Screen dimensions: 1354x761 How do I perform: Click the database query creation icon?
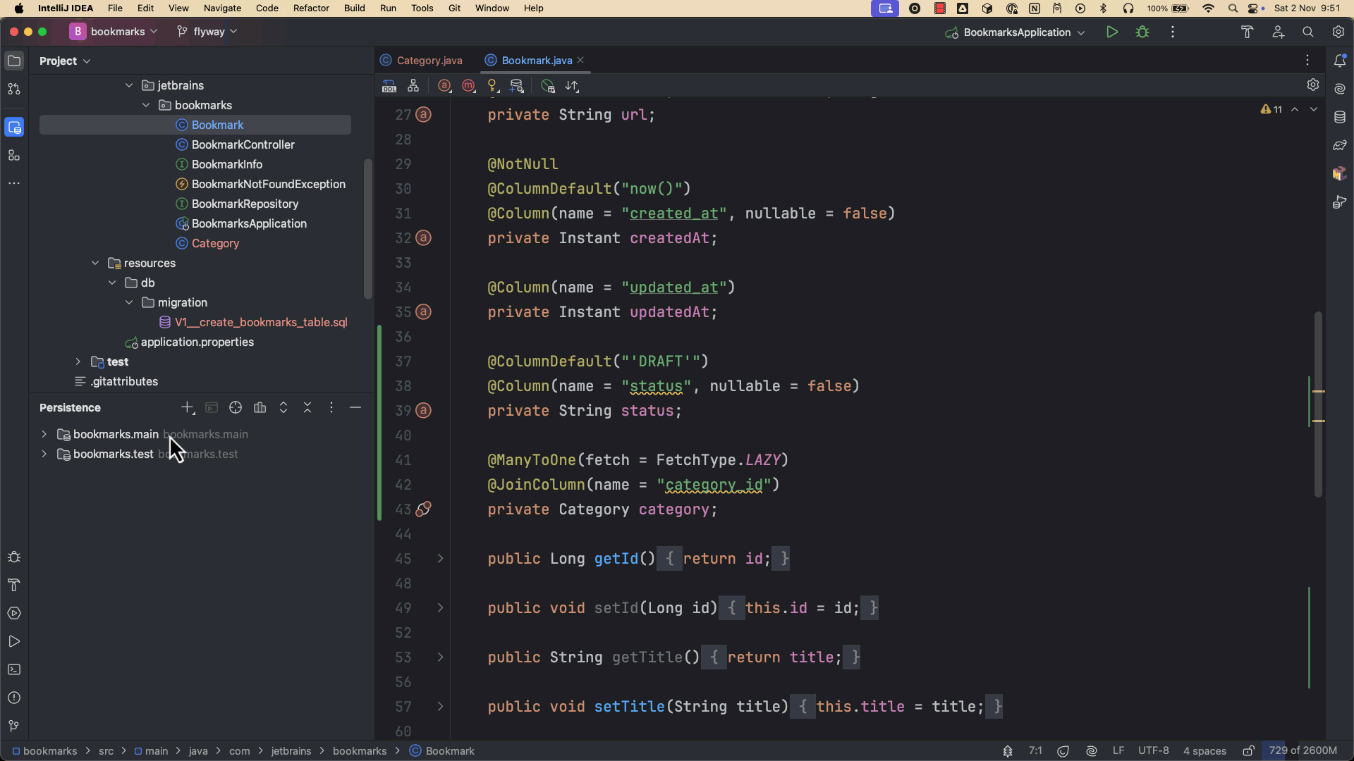[x=517, y=86]
